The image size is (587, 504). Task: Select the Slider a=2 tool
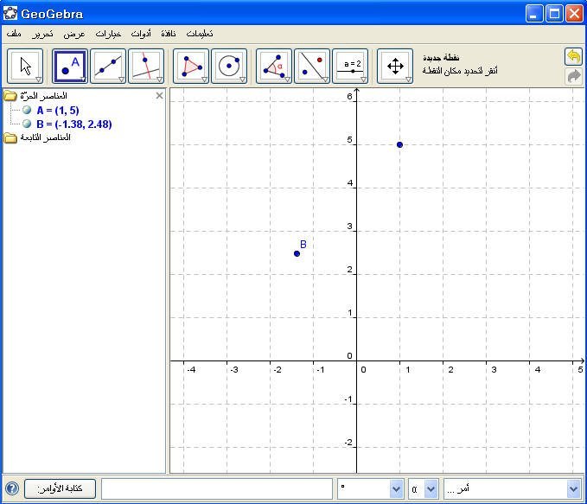[x=350, y=67]
